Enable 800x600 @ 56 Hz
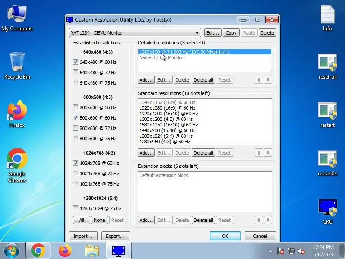 click(x=75, y=107)
